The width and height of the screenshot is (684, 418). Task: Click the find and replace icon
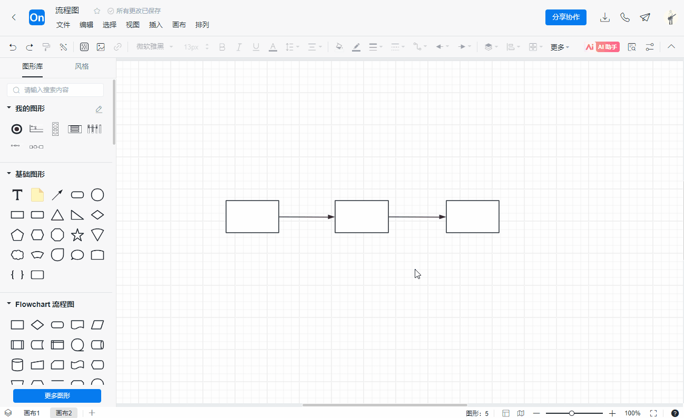(x=632, y=47)
